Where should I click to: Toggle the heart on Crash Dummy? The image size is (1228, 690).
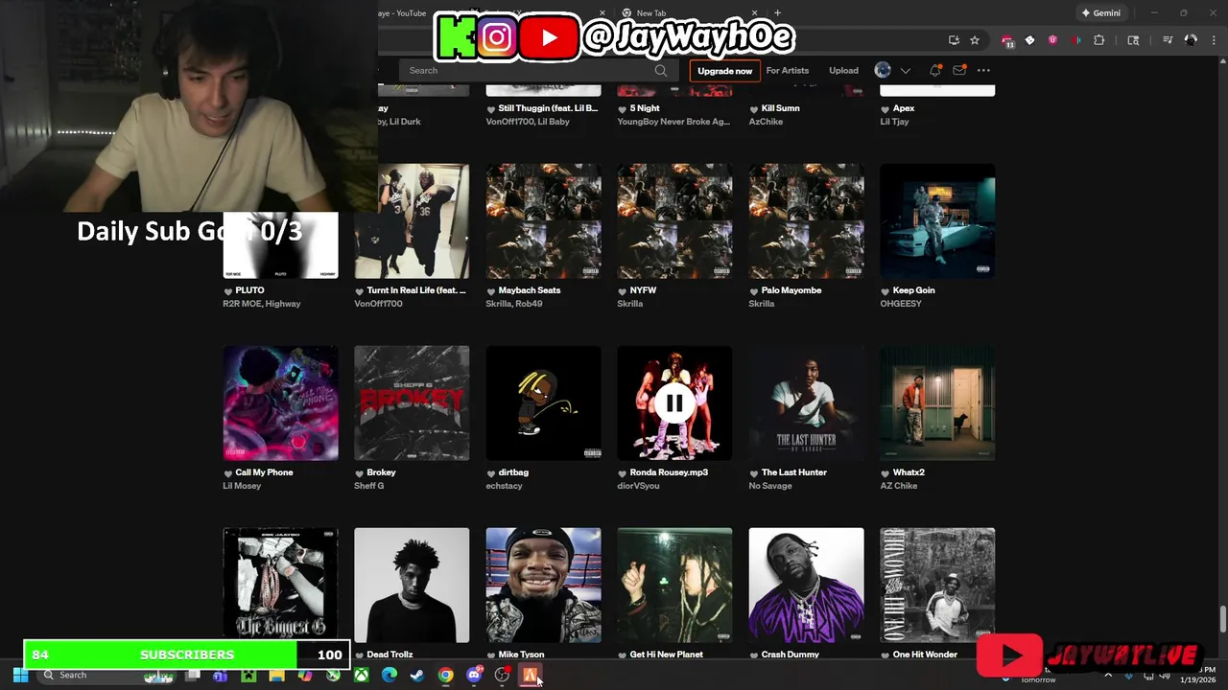coord(753,655)
